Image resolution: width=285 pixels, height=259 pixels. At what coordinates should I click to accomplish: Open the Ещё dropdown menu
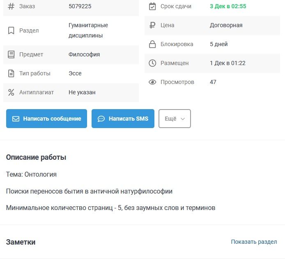[x=175, y=119]
